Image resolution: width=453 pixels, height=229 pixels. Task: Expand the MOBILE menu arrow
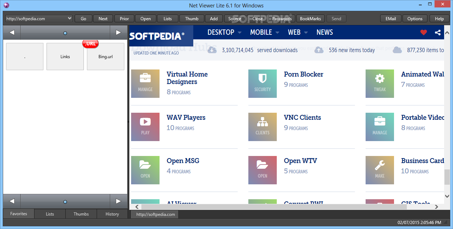277,33
